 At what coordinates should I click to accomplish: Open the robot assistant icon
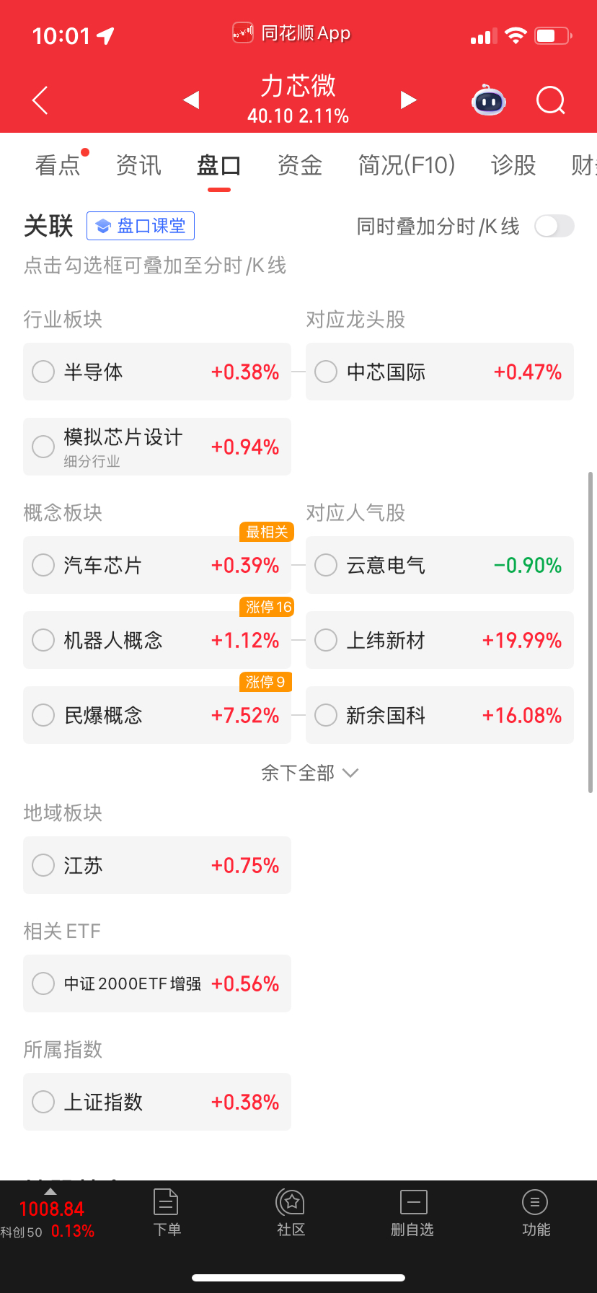(x=489, y=100)
